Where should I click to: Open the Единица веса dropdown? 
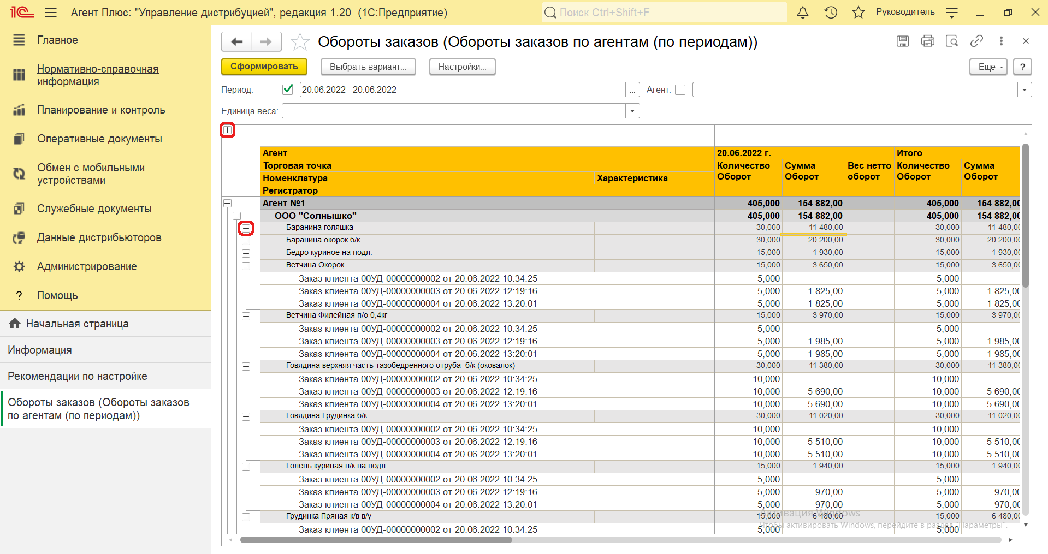click(632, 111)
